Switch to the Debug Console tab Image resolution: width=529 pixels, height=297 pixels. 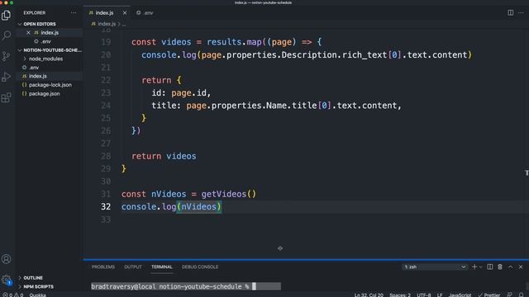click(x=200, y=266)
